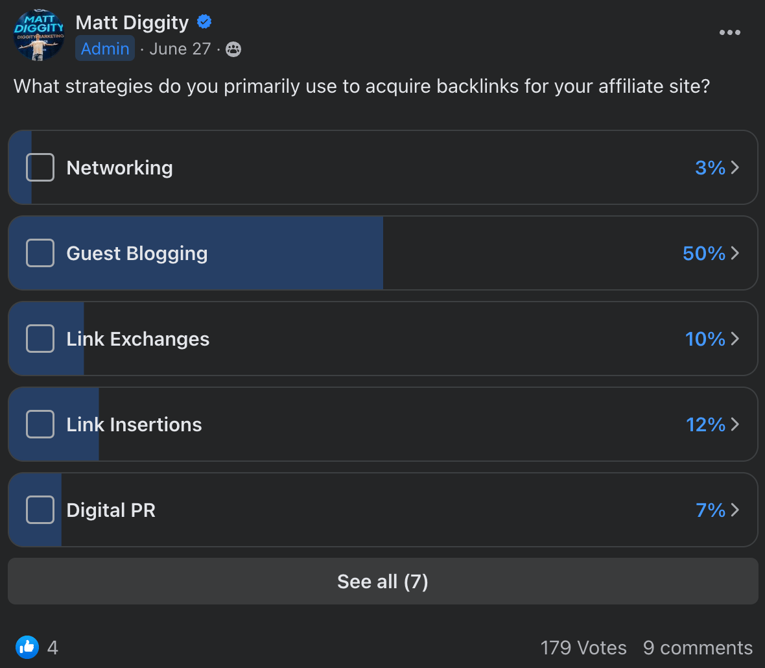Open voter details chevron next to Digital PR
The width and height of the screenshot is (765, 668).
736,510
